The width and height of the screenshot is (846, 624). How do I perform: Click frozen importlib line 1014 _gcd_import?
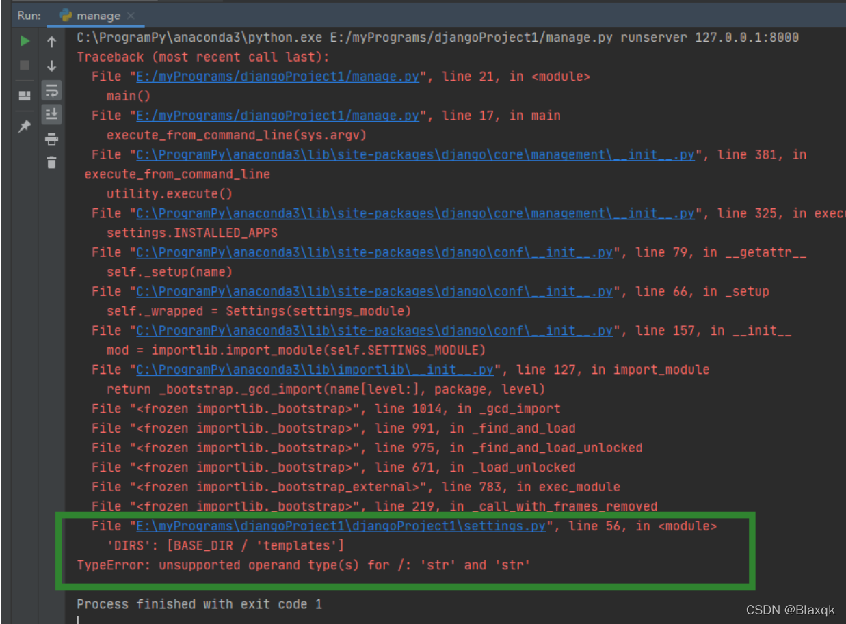pos(326,409)
